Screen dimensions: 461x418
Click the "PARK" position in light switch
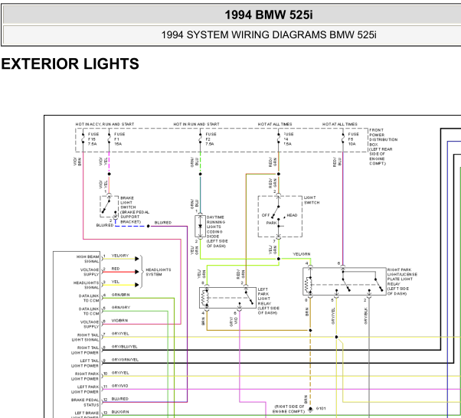pos(271,223)
